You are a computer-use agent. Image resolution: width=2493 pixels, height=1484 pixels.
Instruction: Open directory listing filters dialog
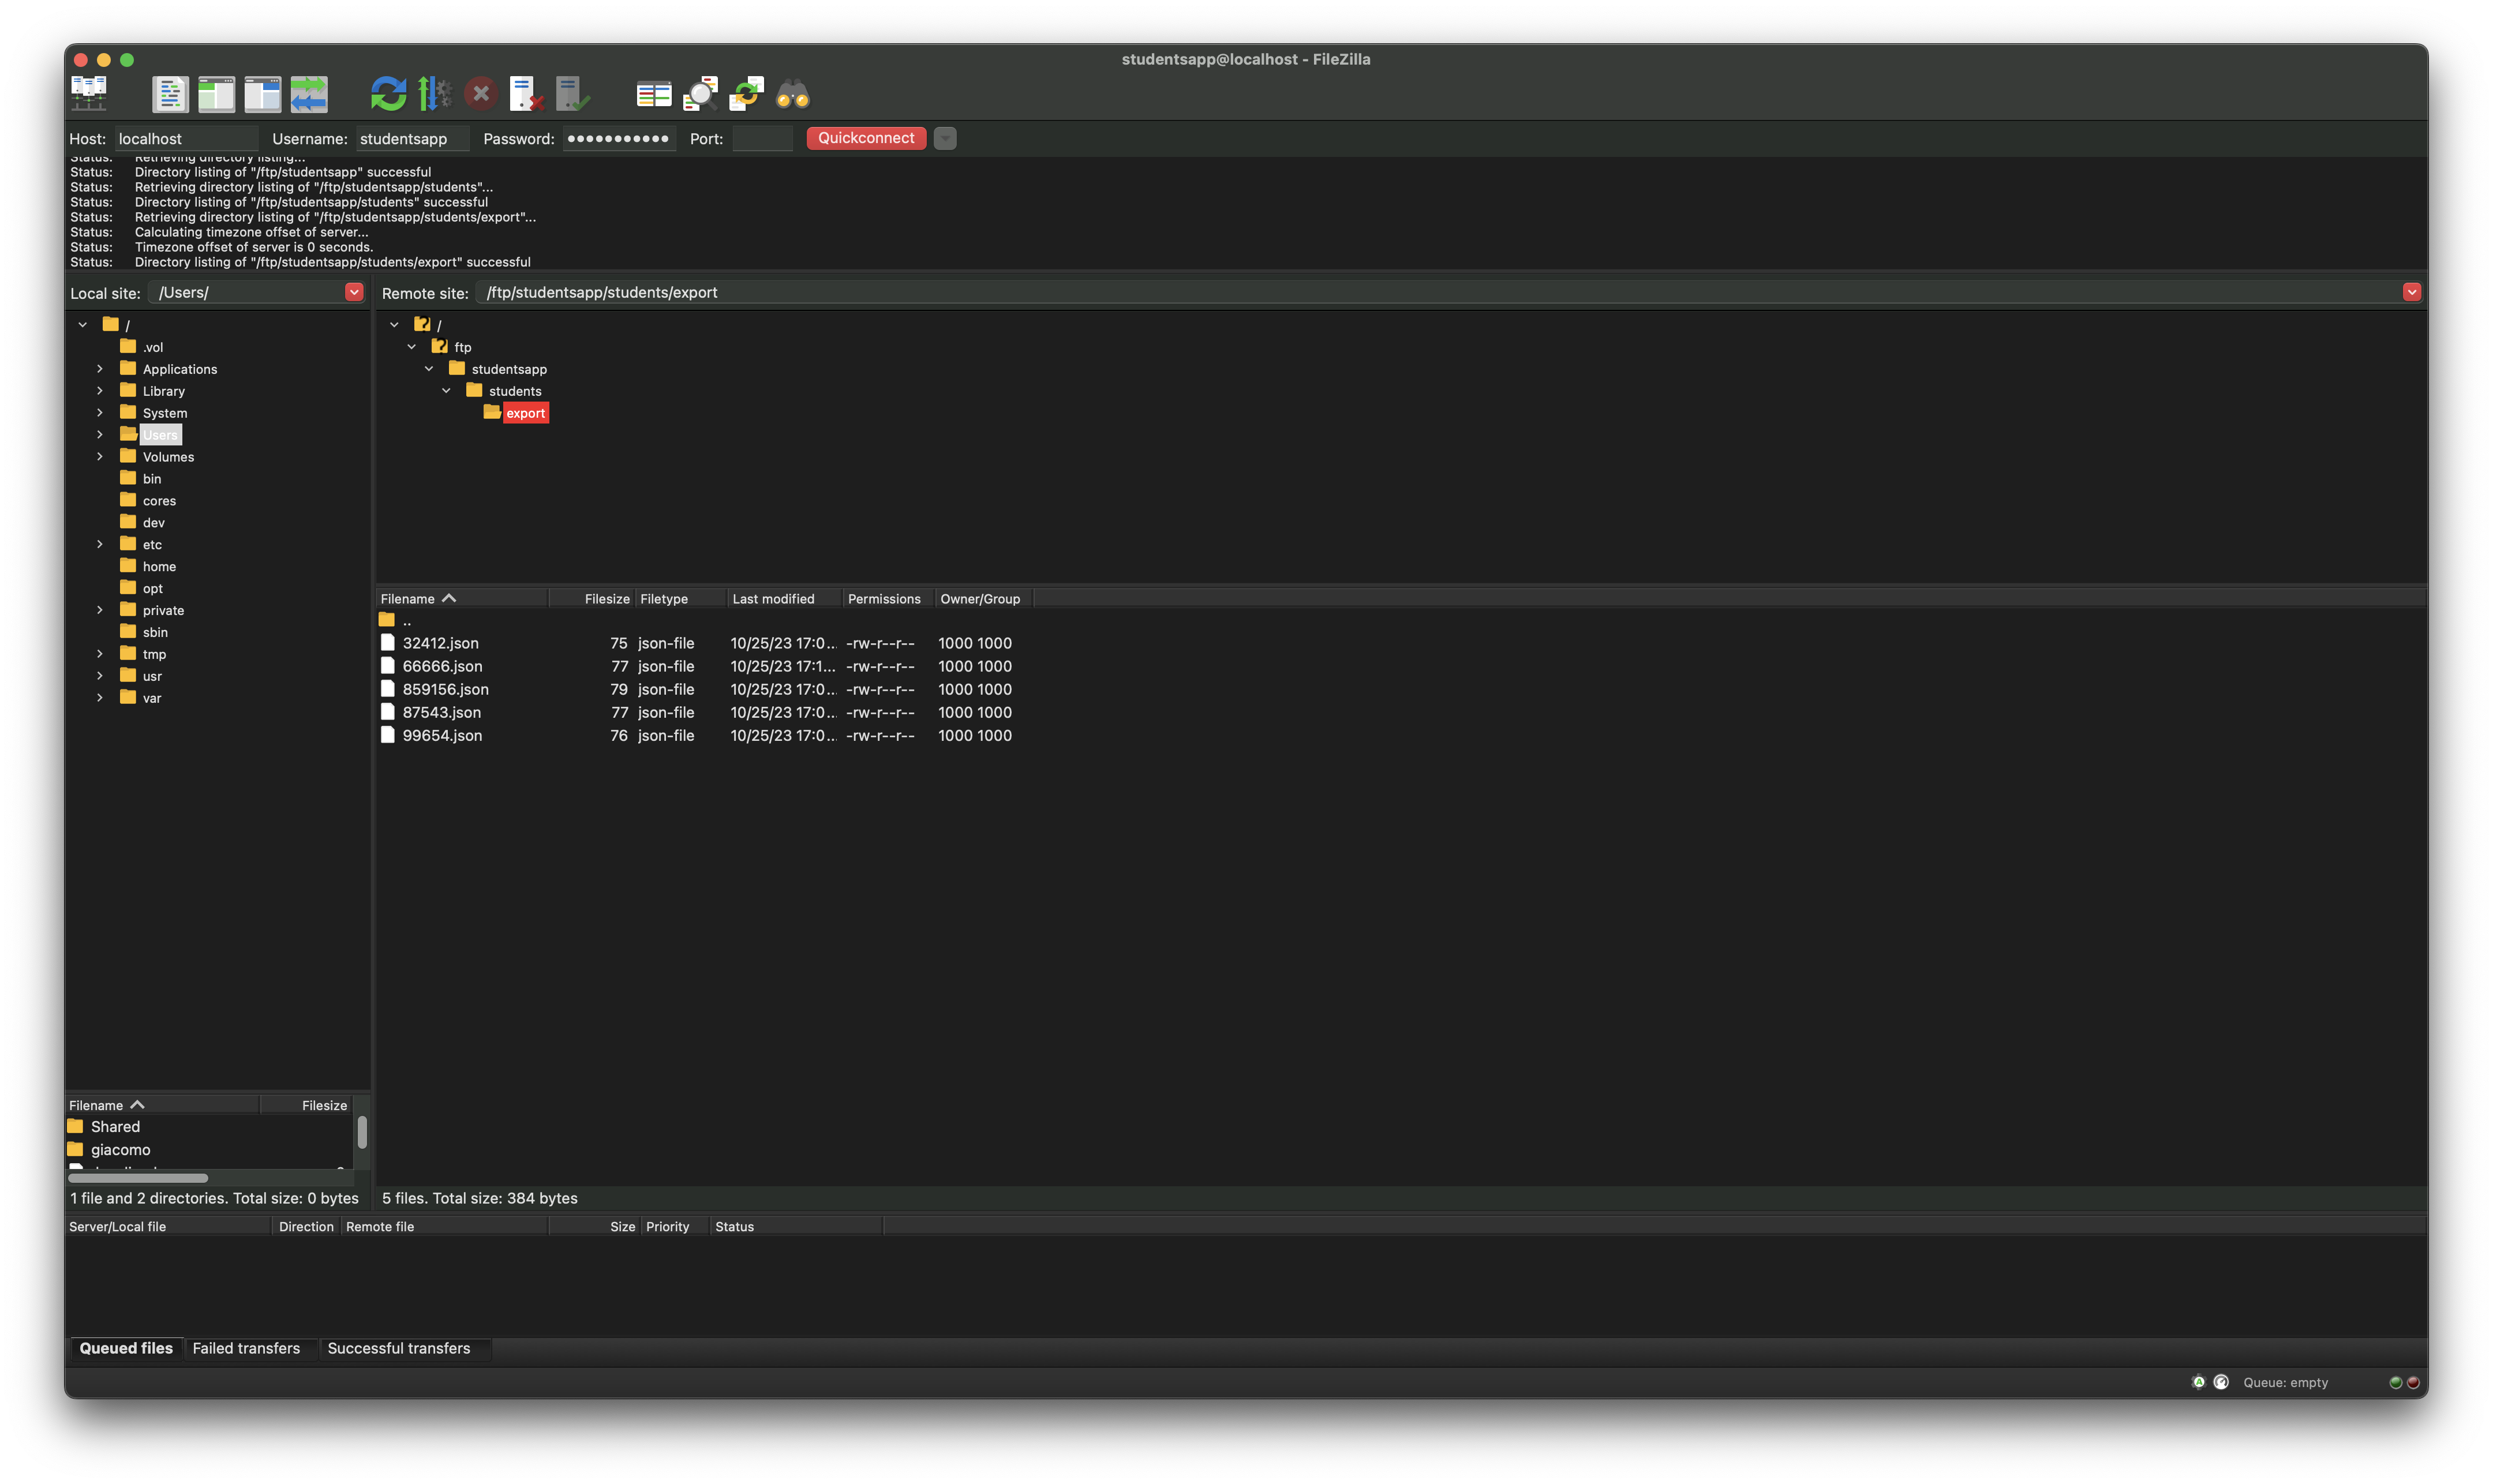(x=654, y=94)
